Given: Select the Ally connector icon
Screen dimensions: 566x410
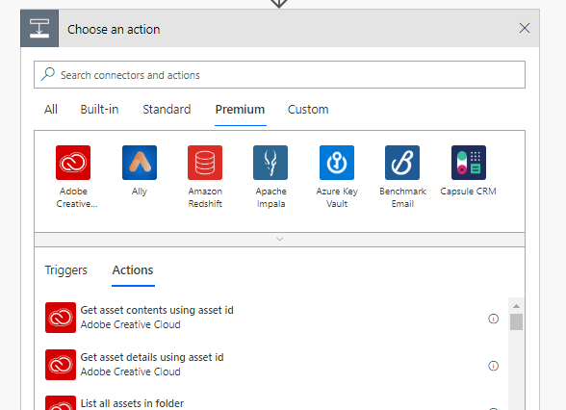Looking at the screenshot, I should pos(140,163).
